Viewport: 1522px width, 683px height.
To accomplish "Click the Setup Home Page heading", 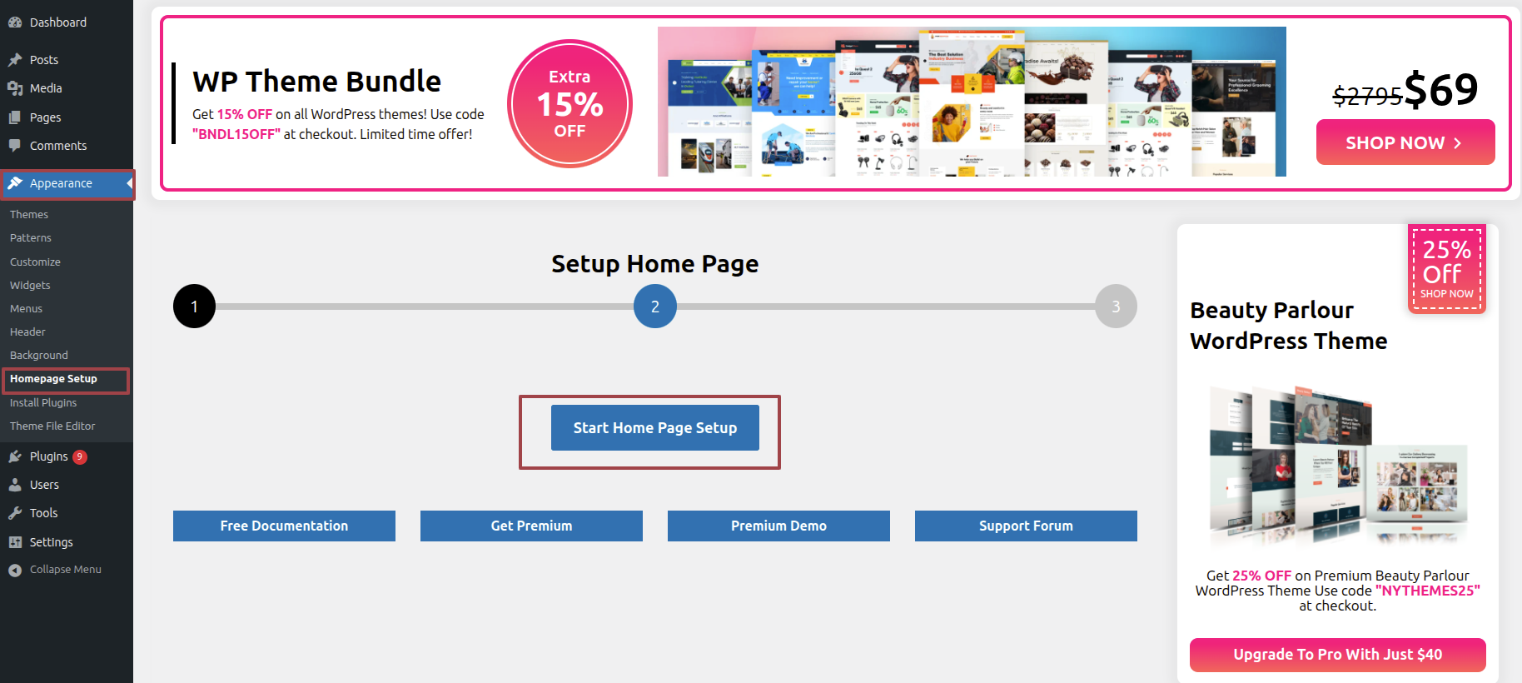I will click(655, 264).
